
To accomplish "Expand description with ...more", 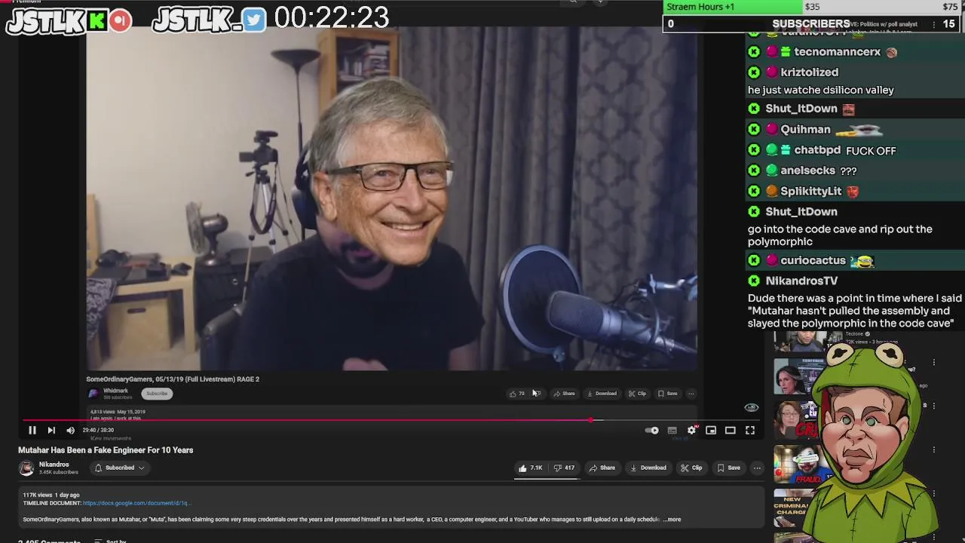I will click(x=673, y=520).
